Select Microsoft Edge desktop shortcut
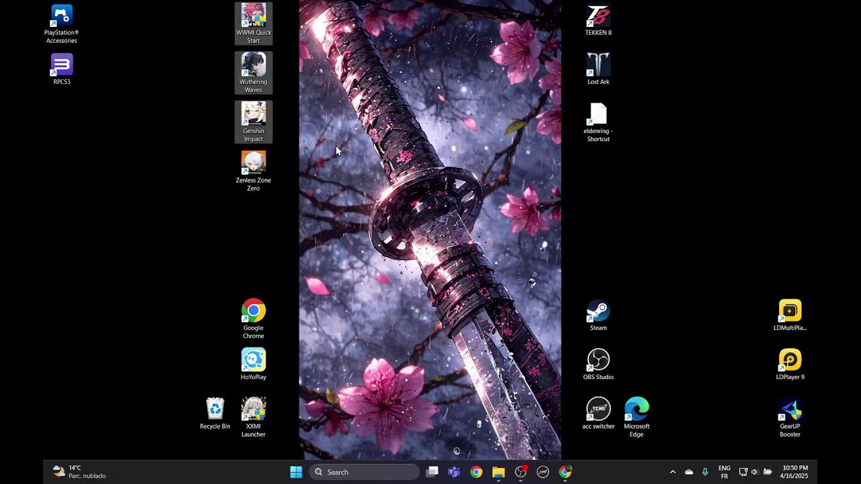This screenshot has height=484, width=861. [x=637, y=417]
